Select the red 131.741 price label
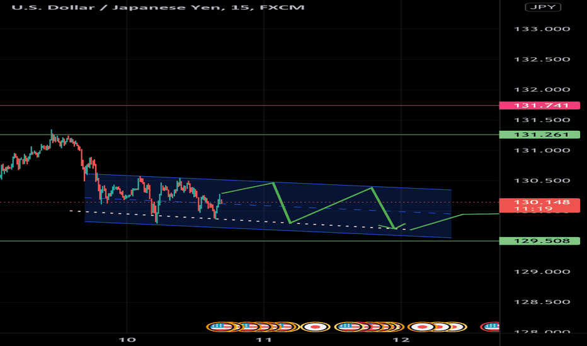Screen dimensions: 587x346 point(540,106)
